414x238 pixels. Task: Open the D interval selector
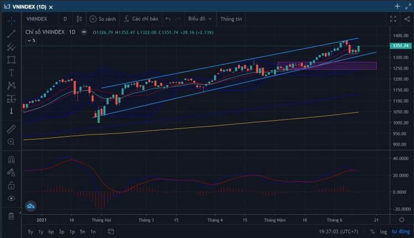pyautogui.click(x=65, y=19)
